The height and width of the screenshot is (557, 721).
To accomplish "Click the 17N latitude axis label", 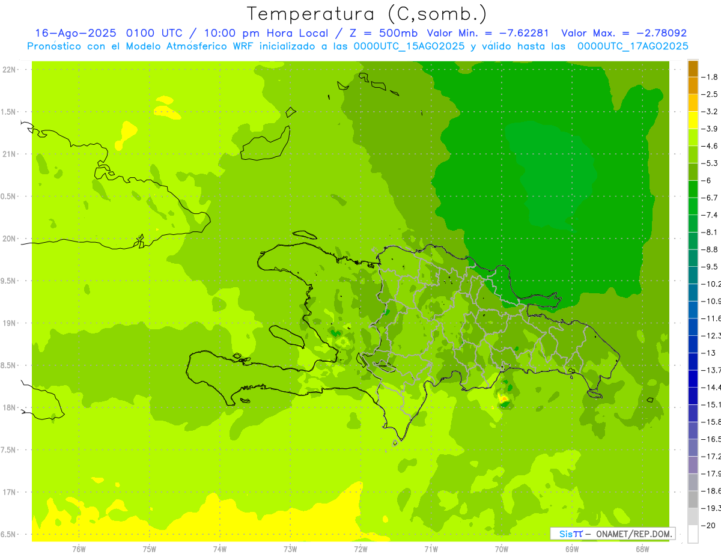I will 10,492.
